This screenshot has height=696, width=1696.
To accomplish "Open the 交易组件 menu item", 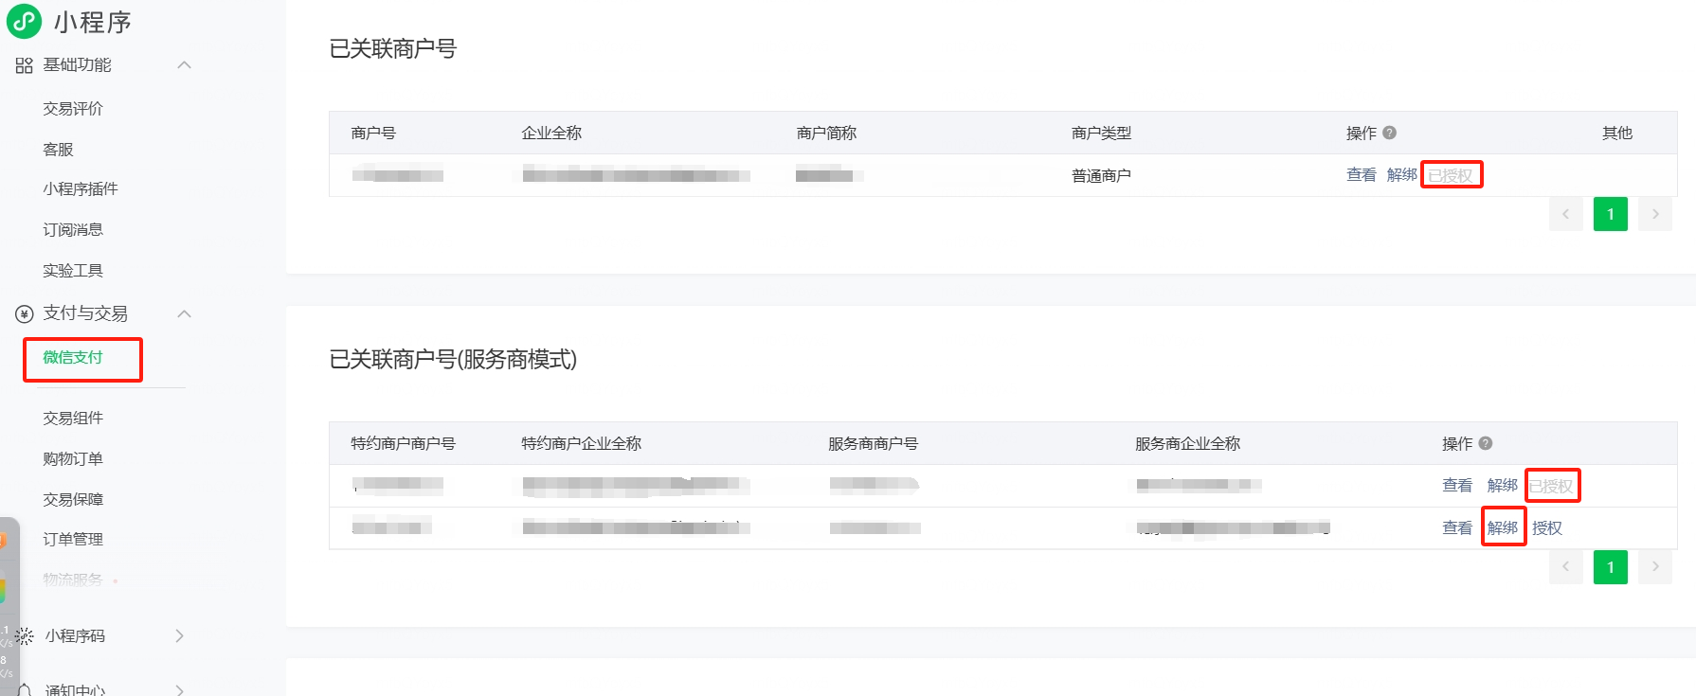I will click(x=73, y=419).
